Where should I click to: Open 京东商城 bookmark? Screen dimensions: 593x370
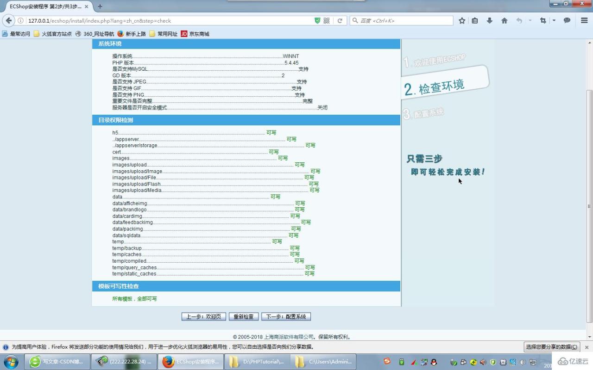[x=195, y=34]
